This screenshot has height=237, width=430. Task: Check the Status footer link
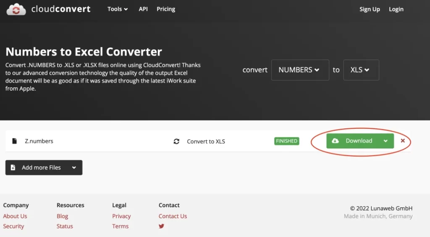pyautogui.click(x=65, y=227)
